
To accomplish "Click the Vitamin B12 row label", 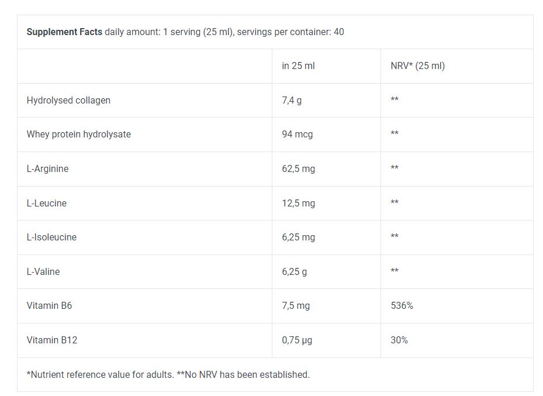I will [51, 340].
